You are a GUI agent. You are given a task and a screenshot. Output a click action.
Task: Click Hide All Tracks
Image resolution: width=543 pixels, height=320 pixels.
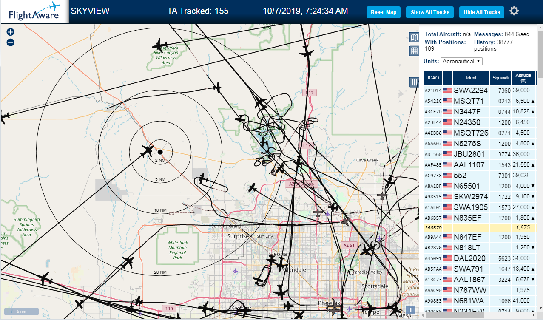point(482,12)
